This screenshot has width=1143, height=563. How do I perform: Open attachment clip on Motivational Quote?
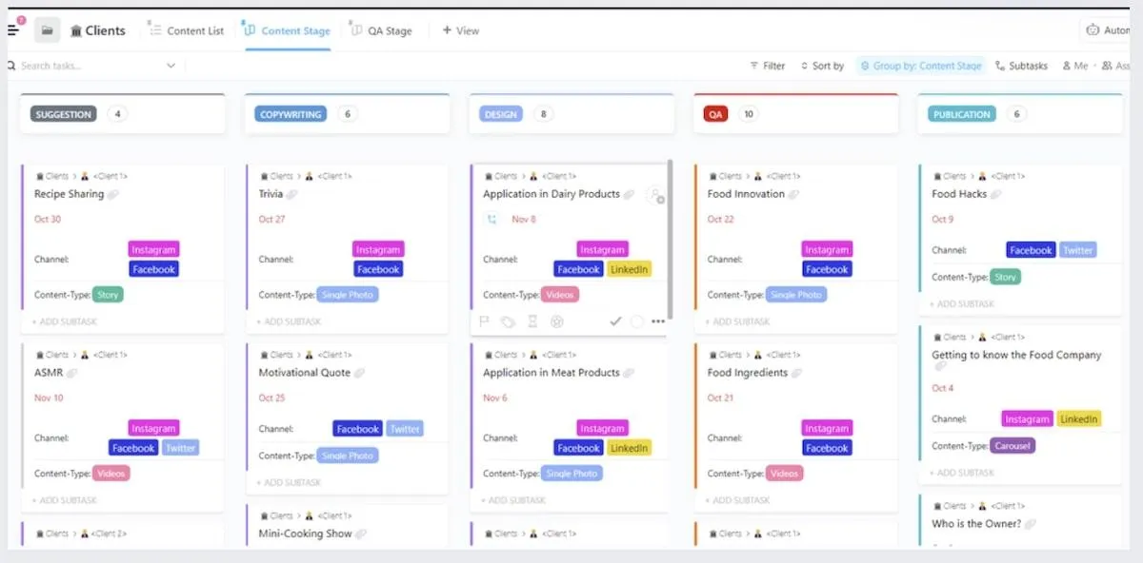pos(360,373)
